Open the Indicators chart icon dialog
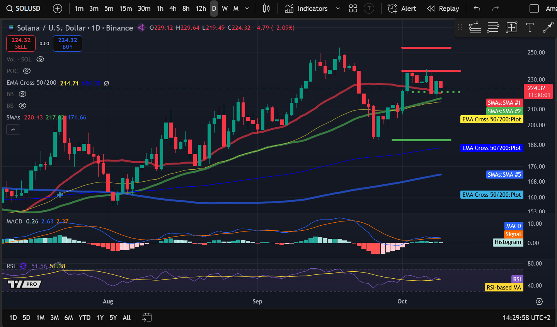This screenshot has width=557, height=327. pyautogui.click(x=289, y=9)
